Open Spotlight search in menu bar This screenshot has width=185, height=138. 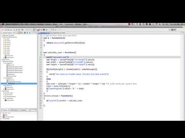[182, 24]
